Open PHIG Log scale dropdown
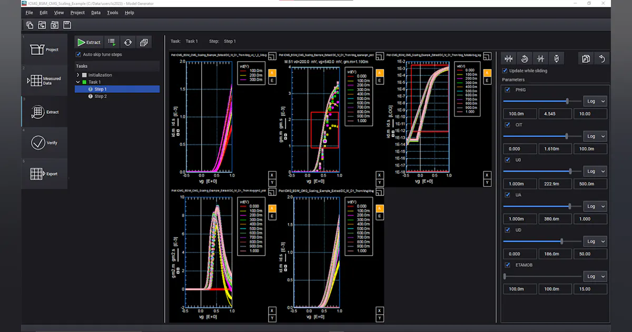The width and height of the screenshot is (632, 332). point(595,101)
